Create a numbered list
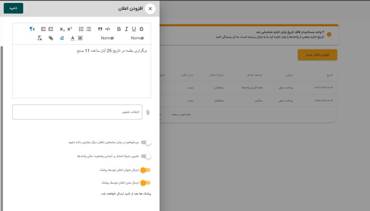Screen dimensions: 370x211 point(81,29)
